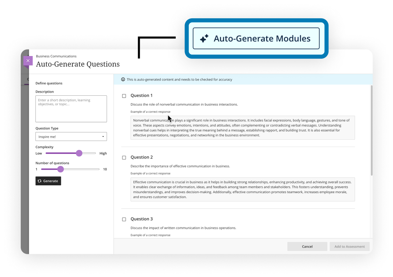Focus the Description text box
This screenshot has width=393, height=277.
(x=71, y=109)
